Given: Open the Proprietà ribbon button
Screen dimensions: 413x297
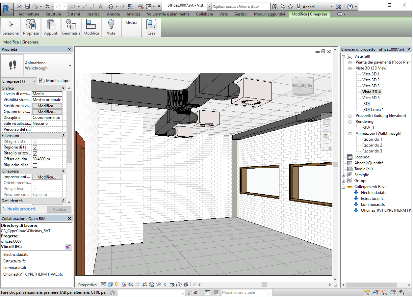Looking at the screenshot, I should (31, 27).
